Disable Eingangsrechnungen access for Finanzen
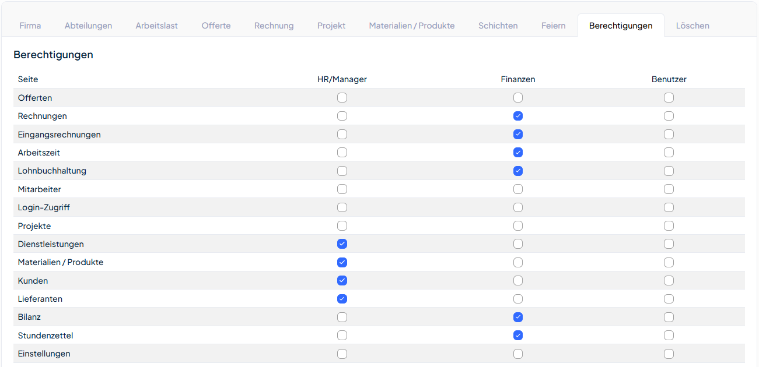The width and height of the screenshot is (759, 367). coord(518,135)
